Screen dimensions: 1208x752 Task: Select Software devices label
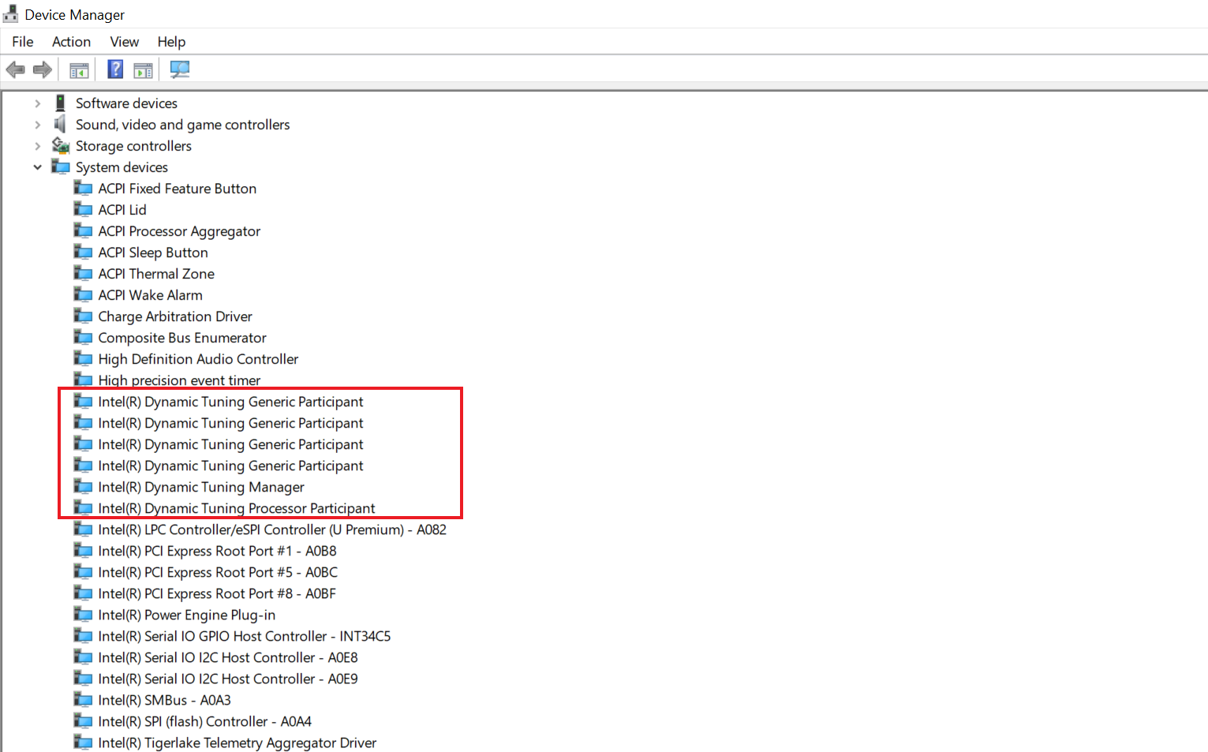tap(126, 103)
